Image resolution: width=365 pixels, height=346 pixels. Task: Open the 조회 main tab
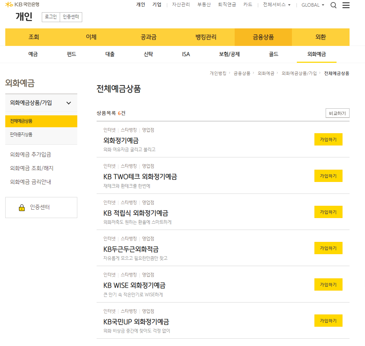coord(34,37)
